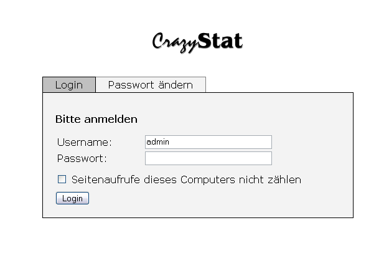Switch to the Login tab
Screen dimensions: 389x258
(x=69, y=85)
